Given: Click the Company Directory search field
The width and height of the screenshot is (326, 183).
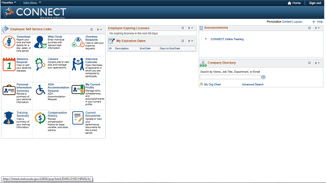Looking at the screenshot, I should point(230,77).
